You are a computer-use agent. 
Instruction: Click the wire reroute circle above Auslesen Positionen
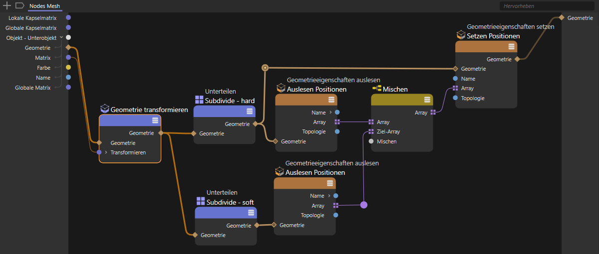266,67
